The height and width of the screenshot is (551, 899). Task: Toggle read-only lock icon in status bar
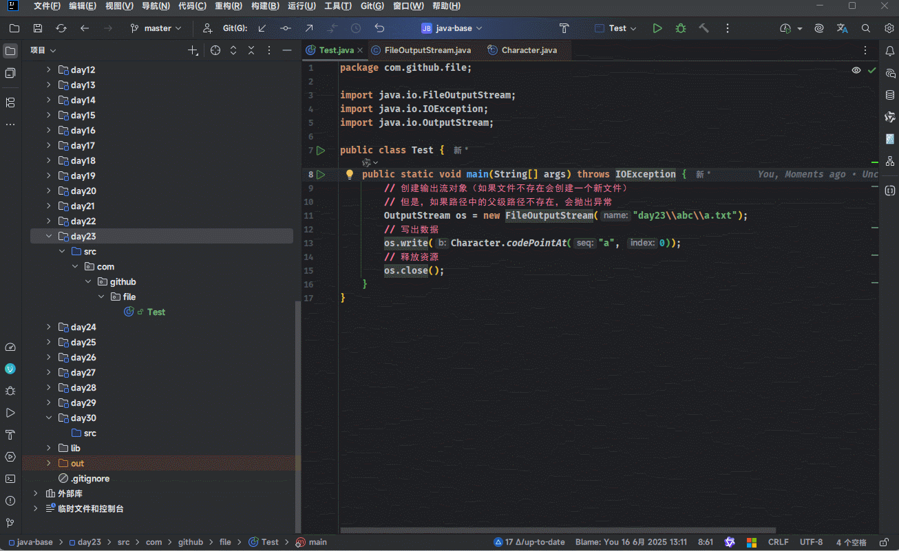click(883, 542)
